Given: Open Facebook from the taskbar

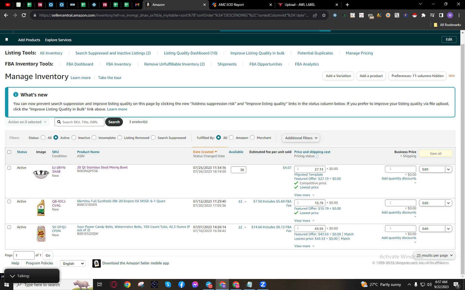Looking at the screenshot, I should pos(182,284).
